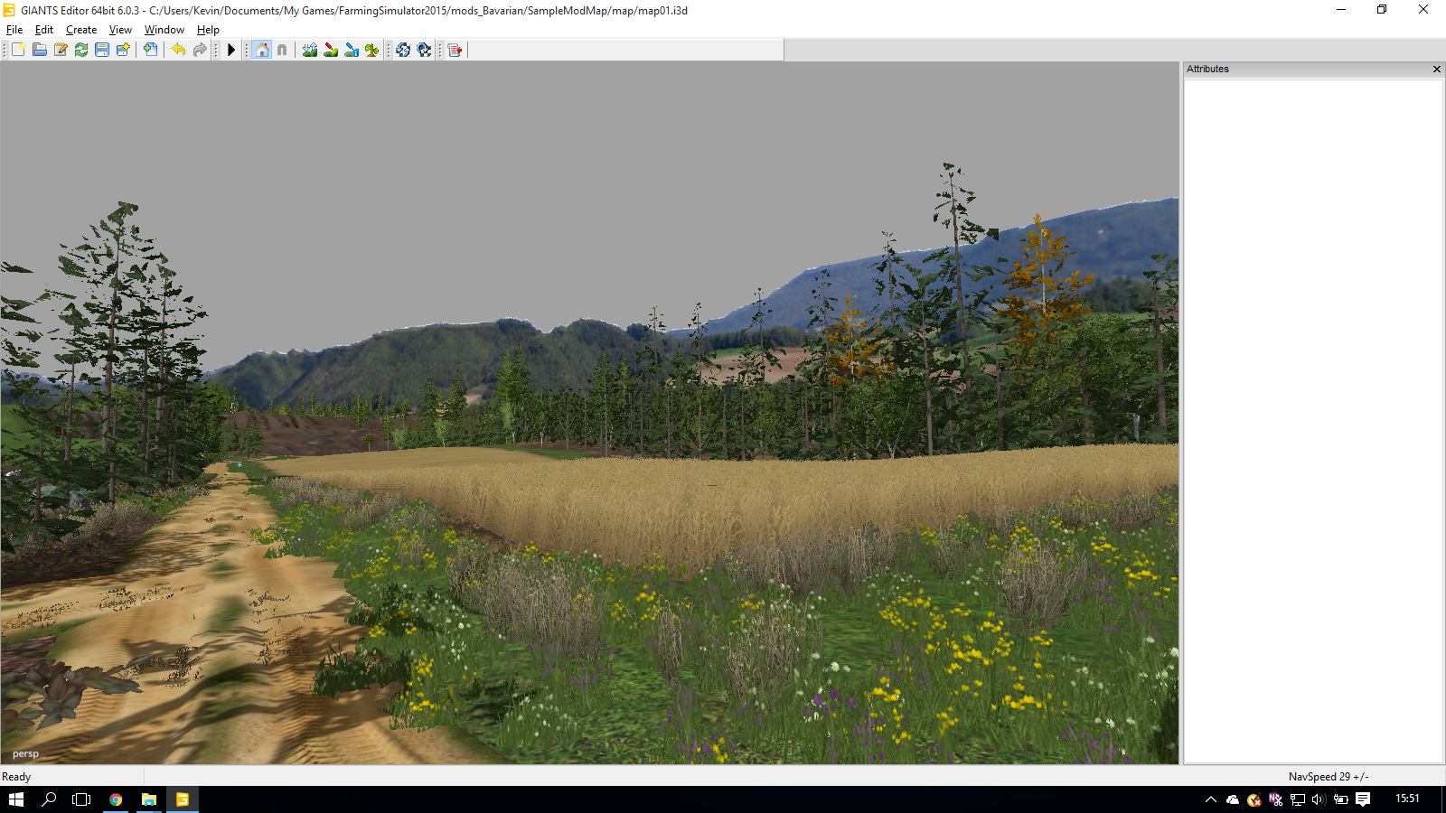Reload the scene with the green arrows icon

(x=81, y=50)
